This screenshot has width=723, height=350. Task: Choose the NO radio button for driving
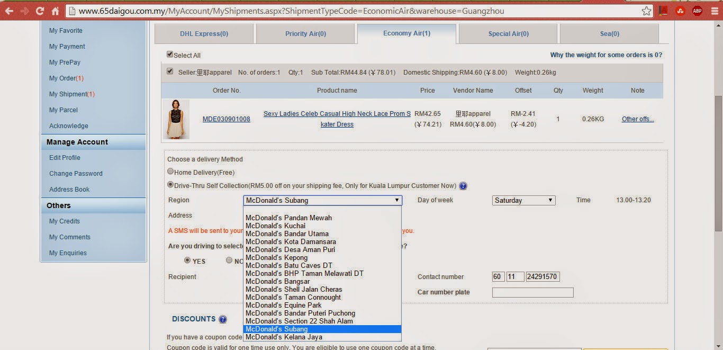229,261
